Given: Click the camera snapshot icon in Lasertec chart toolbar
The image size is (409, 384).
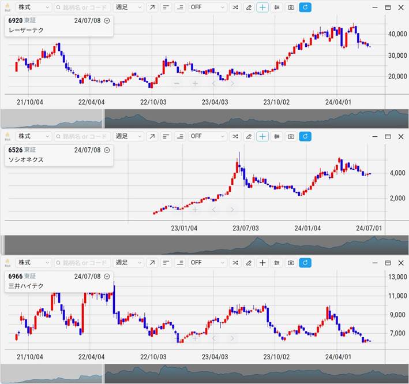Looking at the screenshot, I should click(x=291, y=8).
